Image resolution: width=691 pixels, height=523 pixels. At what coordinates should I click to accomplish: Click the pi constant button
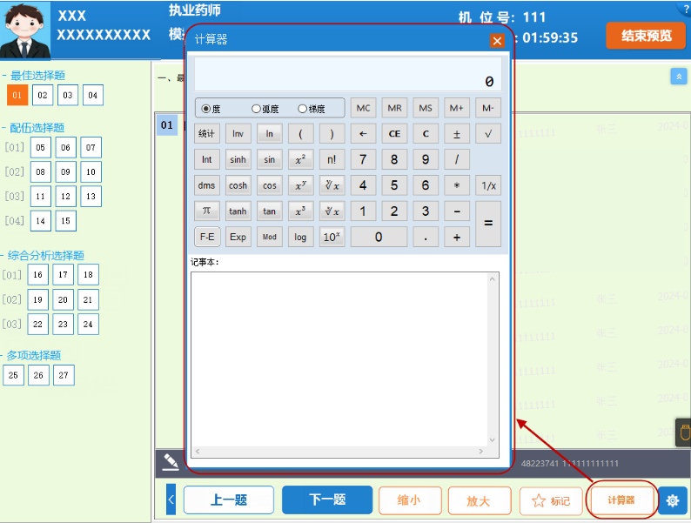[x=206, y=211]
